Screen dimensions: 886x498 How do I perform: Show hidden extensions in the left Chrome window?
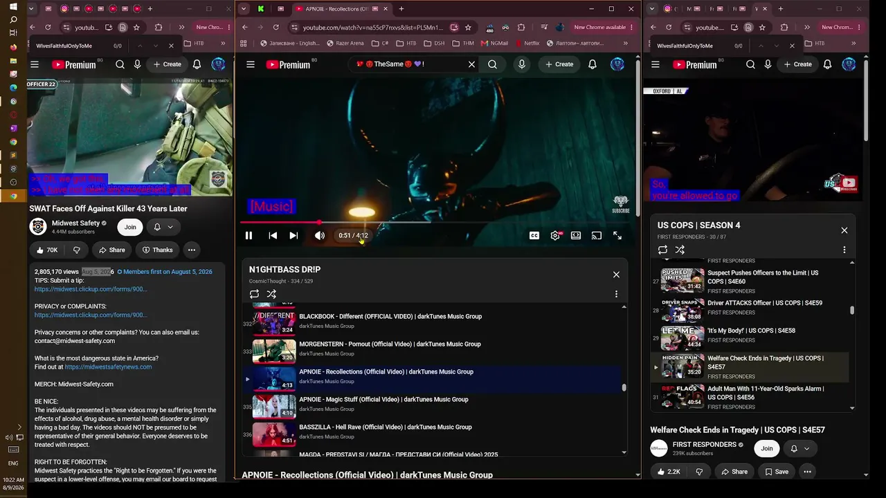(181, 28)
